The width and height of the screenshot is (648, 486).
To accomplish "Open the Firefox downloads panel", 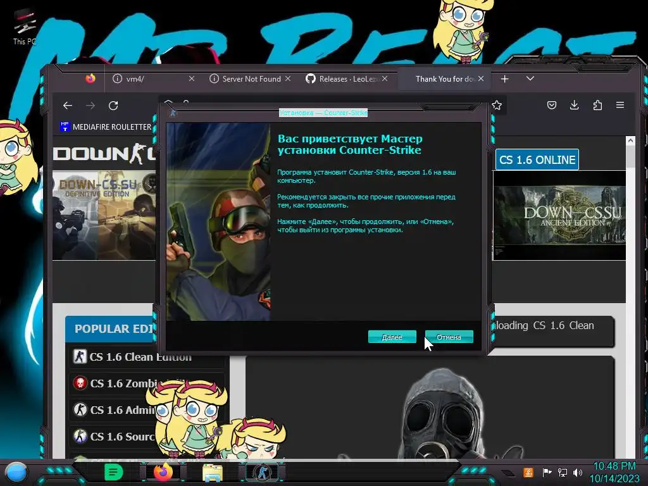I will 574,105.
